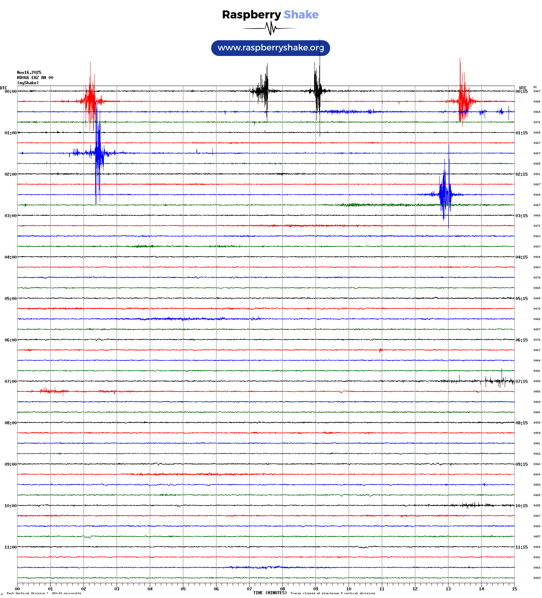Open the www.raspberryshake.org link

click(270, 48)
